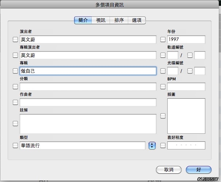Screen dimensions: 221x182
Task: Click the 軌道編號 track number field
Action: click(x=173, y=55)
